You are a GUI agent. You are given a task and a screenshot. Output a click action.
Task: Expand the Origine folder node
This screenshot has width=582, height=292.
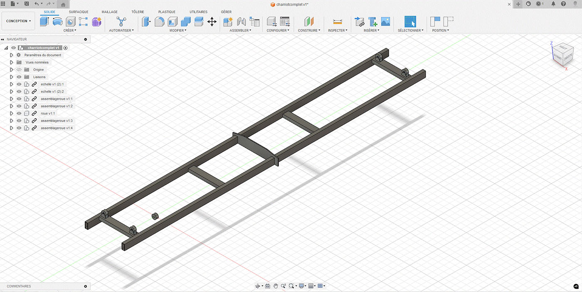(x=12, y=70)
